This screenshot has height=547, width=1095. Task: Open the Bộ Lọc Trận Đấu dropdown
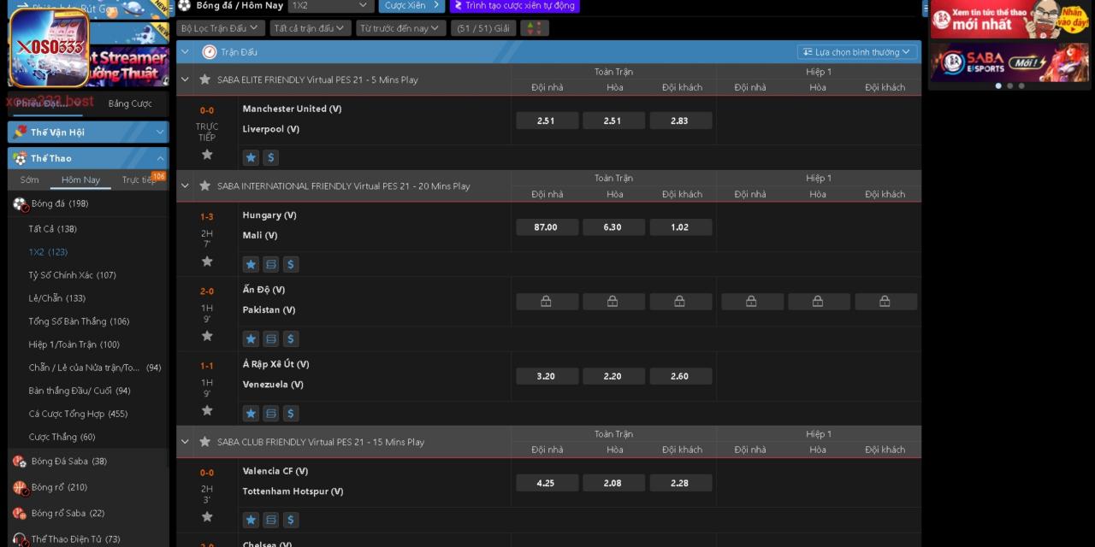219,28
